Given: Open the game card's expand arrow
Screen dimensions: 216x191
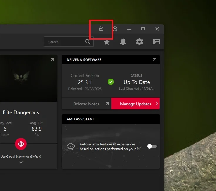Looking at the screenshot, I should click(53, 59).
